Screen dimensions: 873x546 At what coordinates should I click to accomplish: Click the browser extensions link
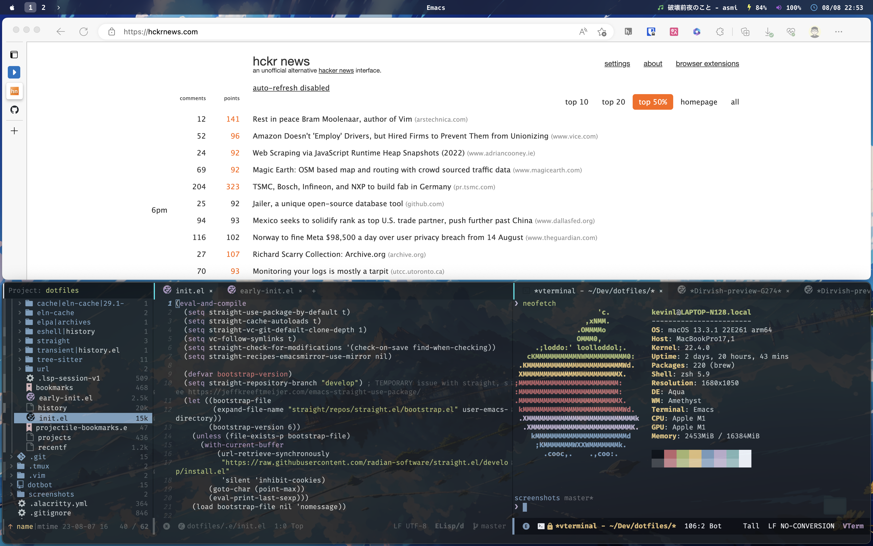click(707, 63)
